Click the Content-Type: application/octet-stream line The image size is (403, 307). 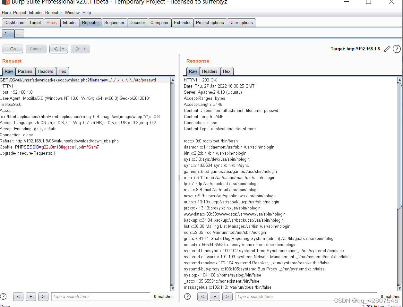220,129
